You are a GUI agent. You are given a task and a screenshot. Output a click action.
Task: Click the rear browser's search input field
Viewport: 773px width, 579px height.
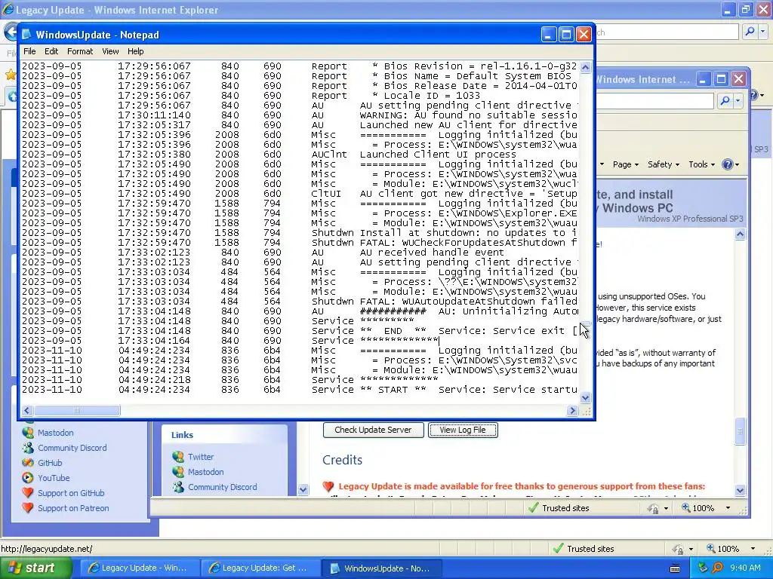(x=666, y=32)
